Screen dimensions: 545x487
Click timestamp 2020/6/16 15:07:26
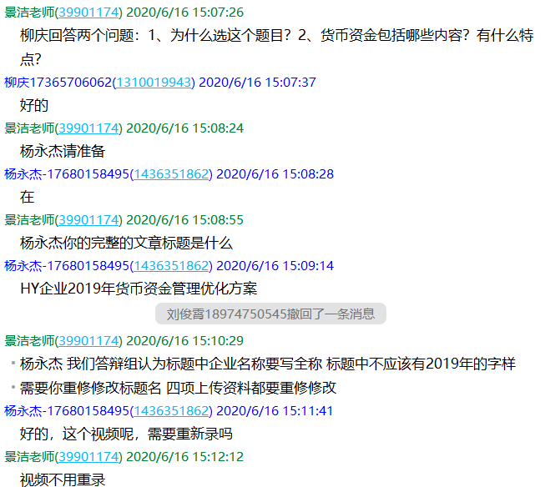click(184, 13)
